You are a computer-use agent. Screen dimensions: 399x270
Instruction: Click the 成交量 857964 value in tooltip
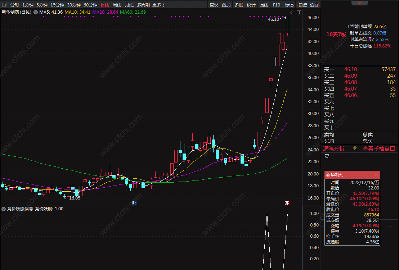(x=372, y=215)
